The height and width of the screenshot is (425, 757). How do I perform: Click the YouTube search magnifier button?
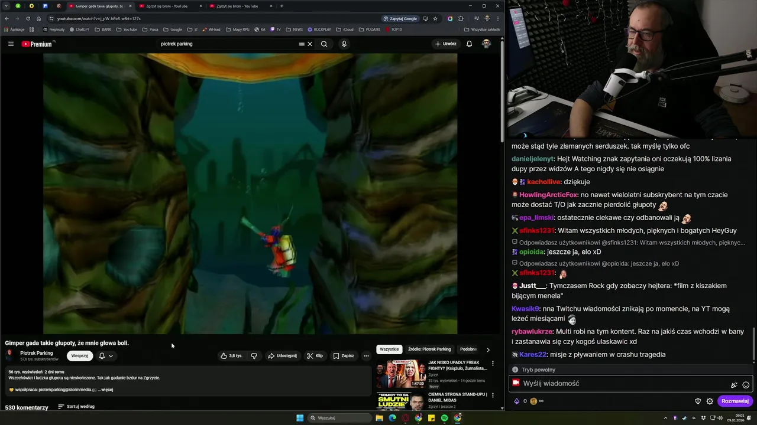[324, 44]
